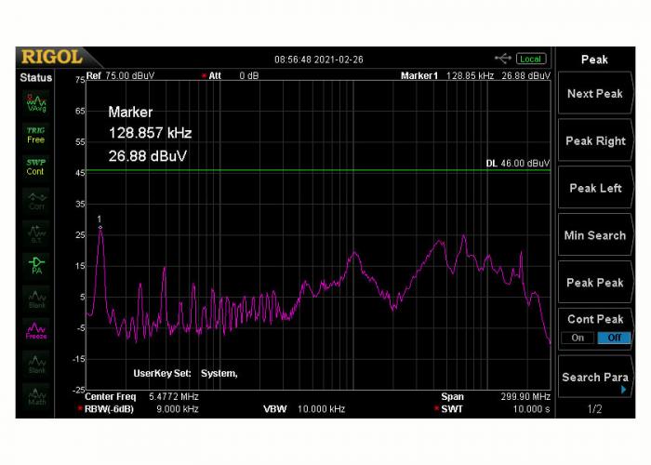Click the Math trace icon
The width and height of the screenshot is (651, 465).
coord(35,395)
